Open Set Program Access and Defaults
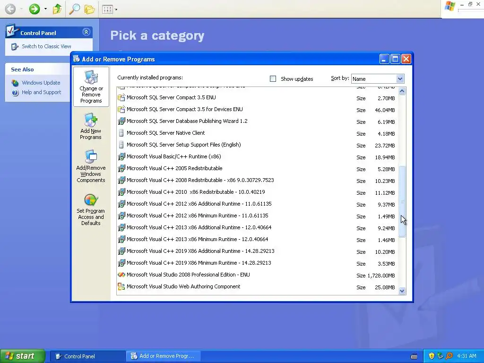The width and height of the screenshot is (484, 363). coord(91,210)
